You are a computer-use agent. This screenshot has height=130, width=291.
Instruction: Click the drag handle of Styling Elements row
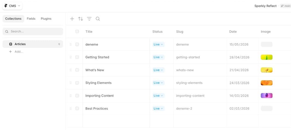click(x=70, y=83)
